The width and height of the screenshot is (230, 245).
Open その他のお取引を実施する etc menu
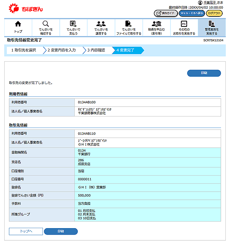pos(184,28)
